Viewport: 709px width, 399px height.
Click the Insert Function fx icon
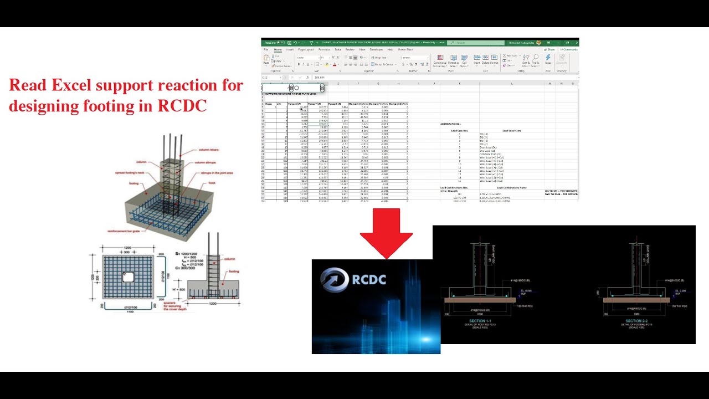[307, 78]
